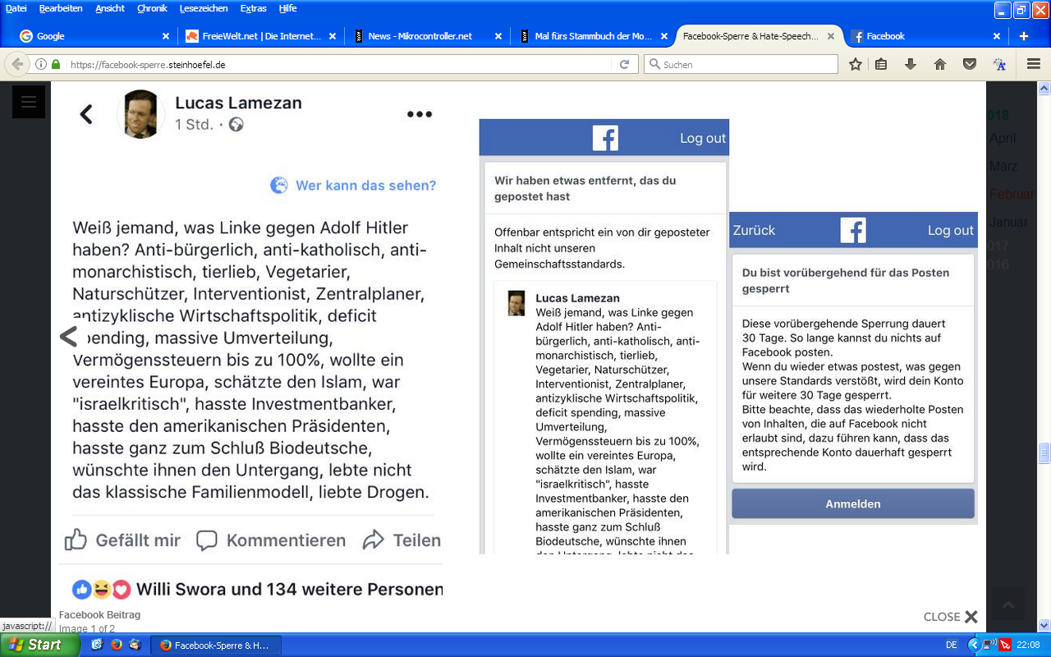Open the downloads arrow icon
1051x657 pixels.
[911, 64]
